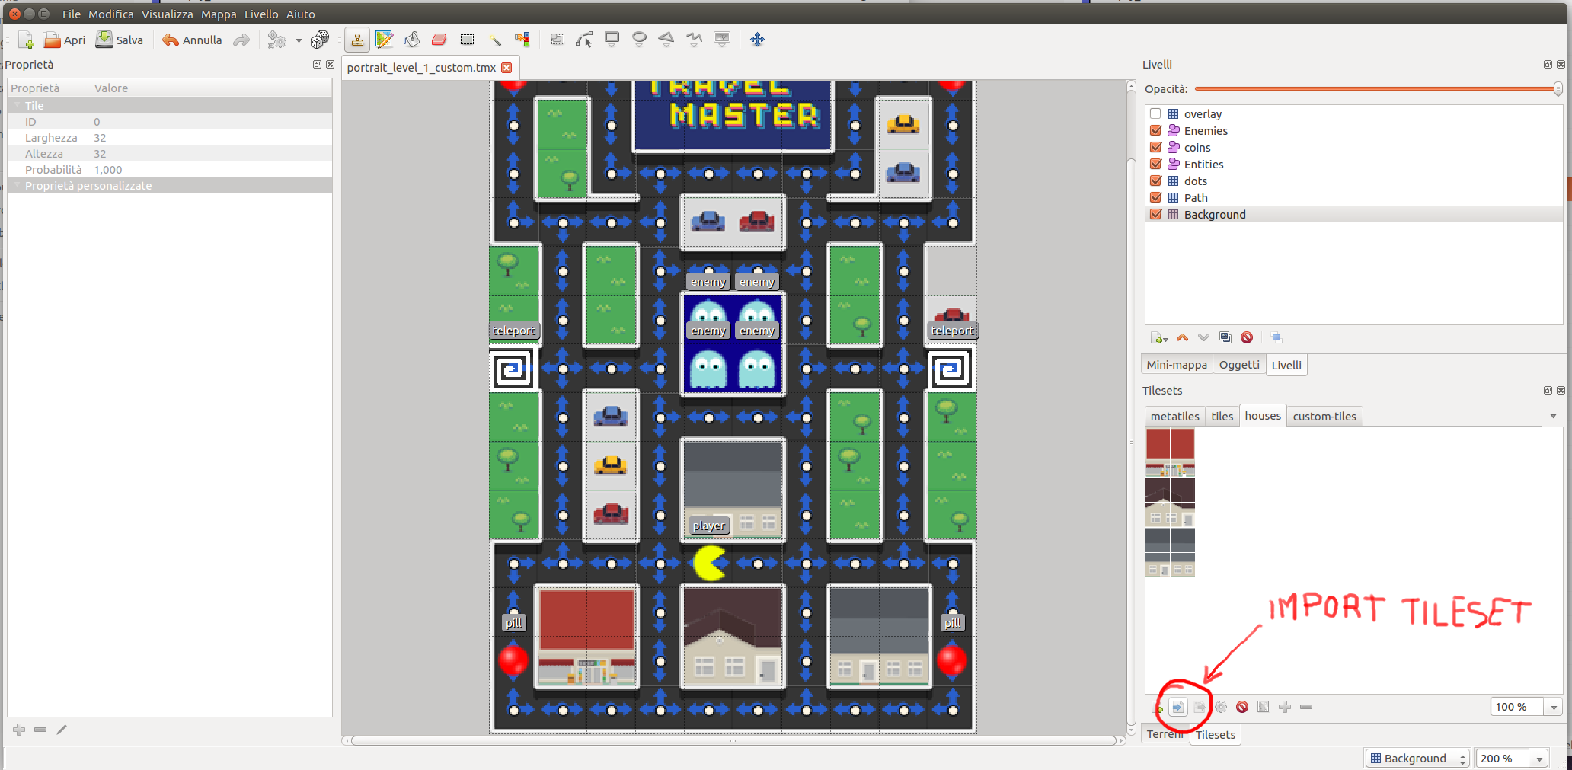Select the Insert Tile object tool
Viewport: 1572px width, 770px height.
[x=722, y=40]
